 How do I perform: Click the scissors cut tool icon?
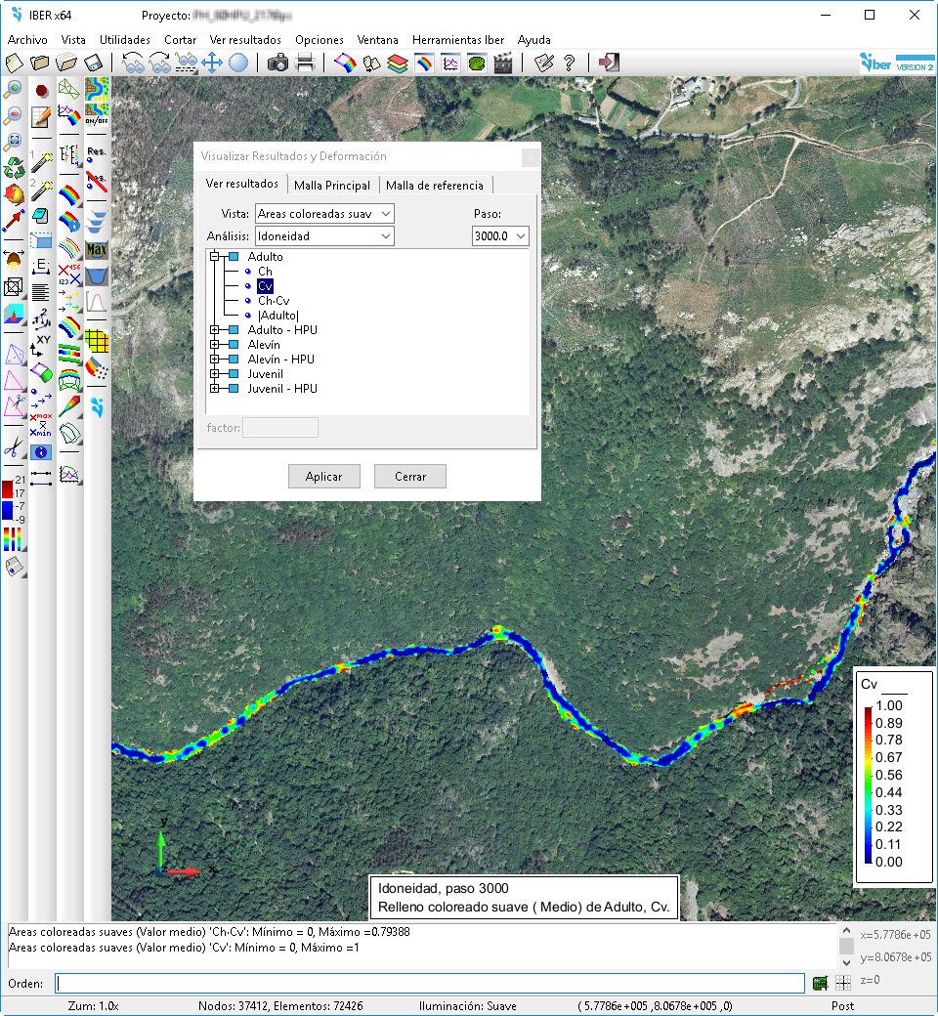pos(14,448)
